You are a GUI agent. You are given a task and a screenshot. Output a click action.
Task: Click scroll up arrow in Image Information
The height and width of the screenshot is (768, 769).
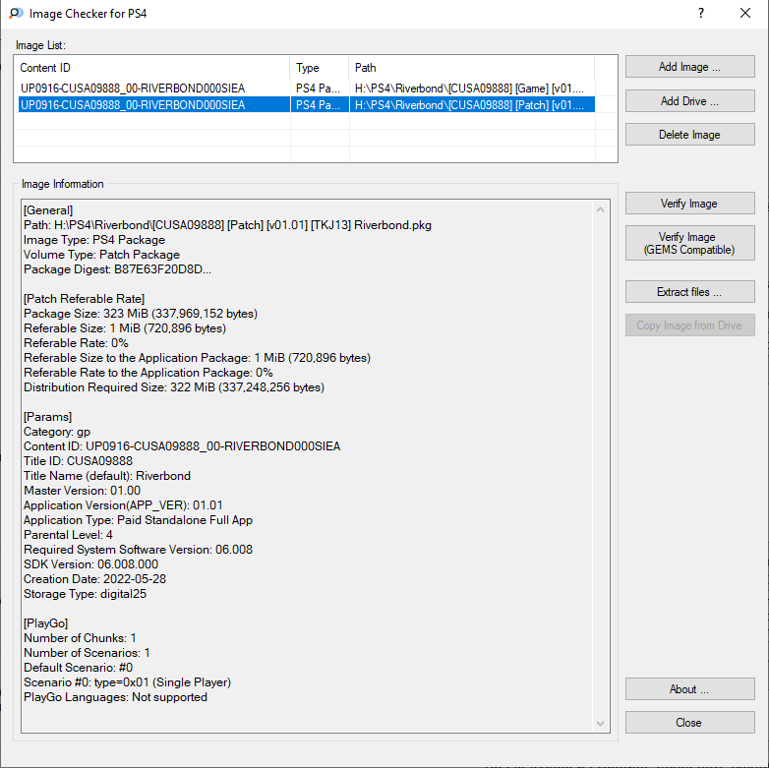(x=600, y=209)
